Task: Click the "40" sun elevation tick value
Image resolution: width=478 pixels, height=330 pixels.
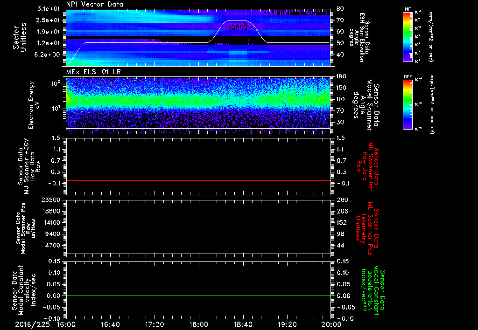Action: 340,55
